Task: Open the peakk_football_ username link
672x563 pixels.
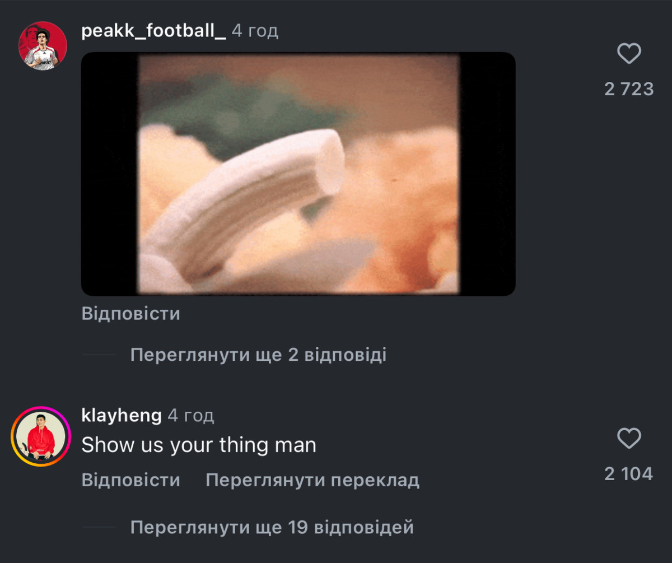Action: 153,31
